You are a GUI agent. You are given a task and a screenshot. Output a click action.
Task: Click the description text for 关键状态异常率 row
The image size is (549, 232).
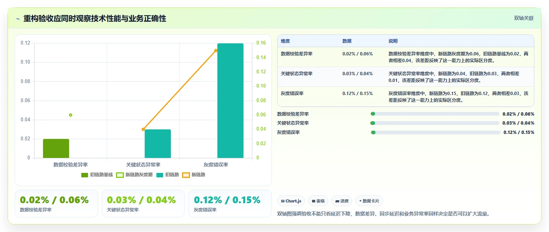point(454,77)
